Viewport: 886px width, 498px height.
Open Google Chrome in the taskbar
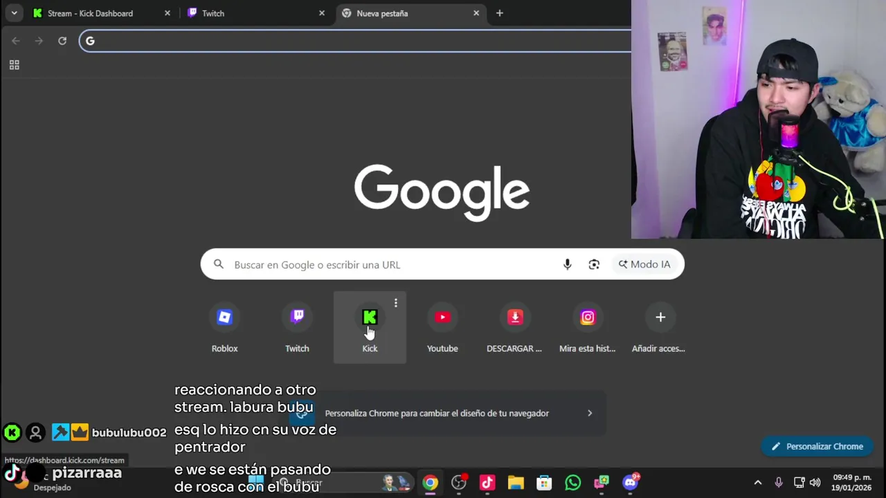431,483
